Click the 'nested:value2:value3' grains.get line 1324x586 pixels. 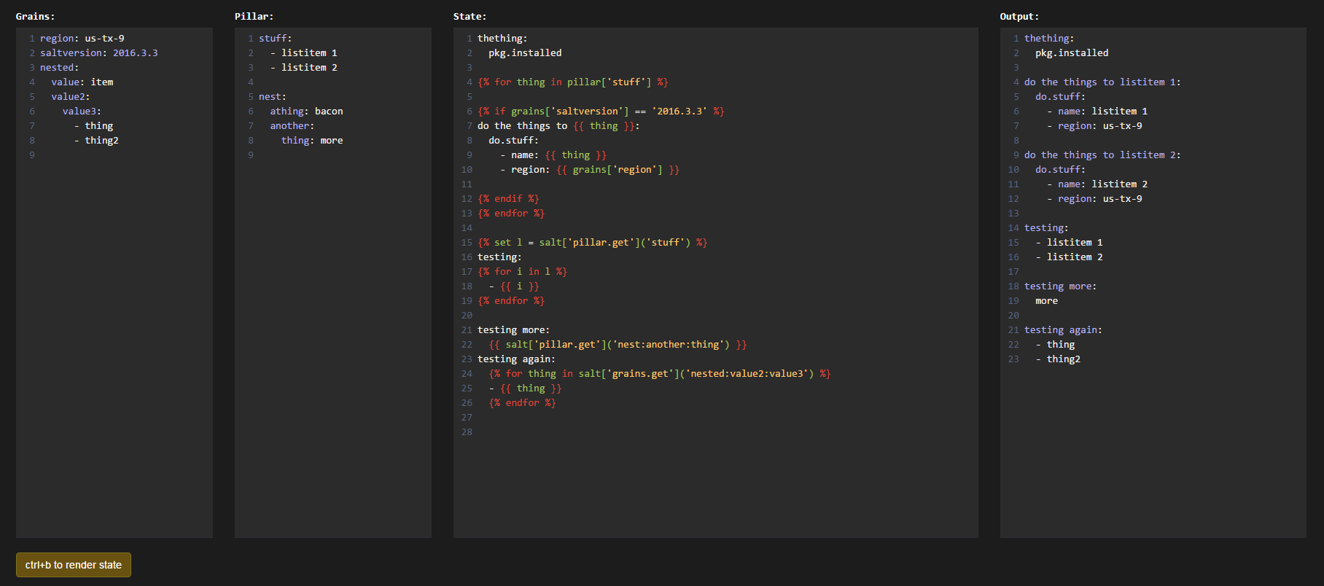pyautogui.click(x=660, y=374)
